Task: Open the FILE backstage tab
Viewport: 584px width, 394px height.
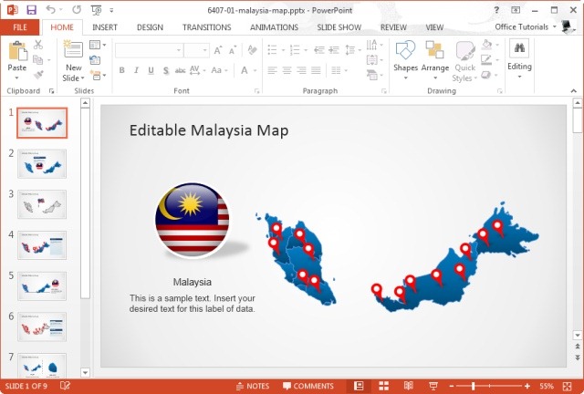Action: 20,27
